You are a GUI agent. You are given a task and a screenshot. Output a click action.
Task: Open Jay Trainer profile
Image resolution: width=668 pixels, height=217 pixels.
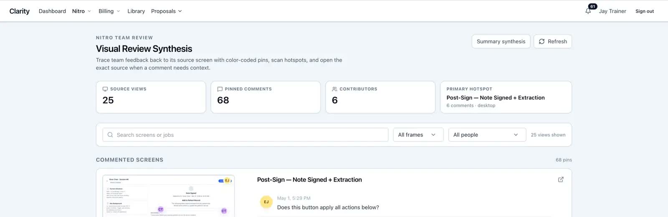[612, 11]
